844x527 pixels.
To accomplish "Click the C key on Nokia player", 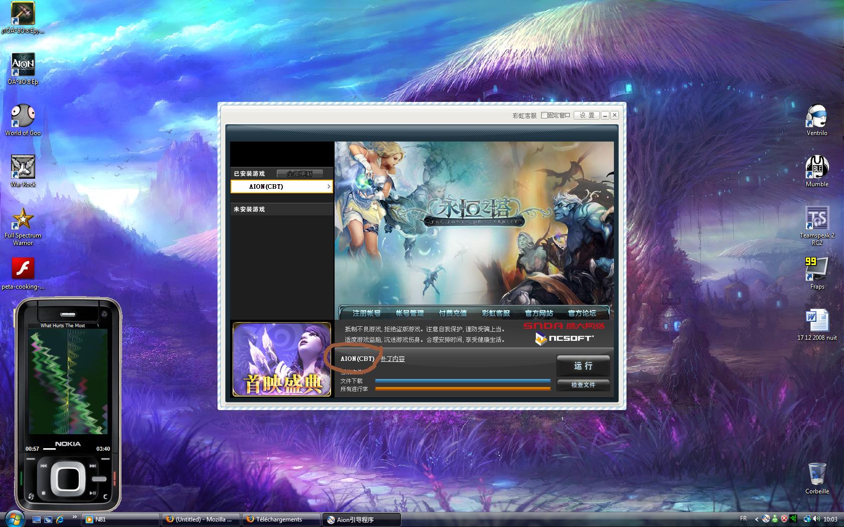I will pos(105,497).
